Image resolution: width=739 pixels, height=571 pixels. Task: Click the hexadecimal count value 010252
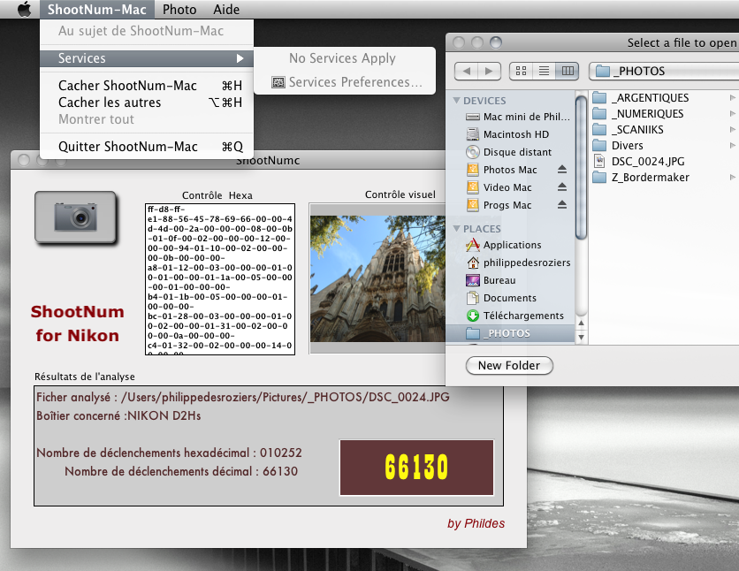(x=281, y=453)
